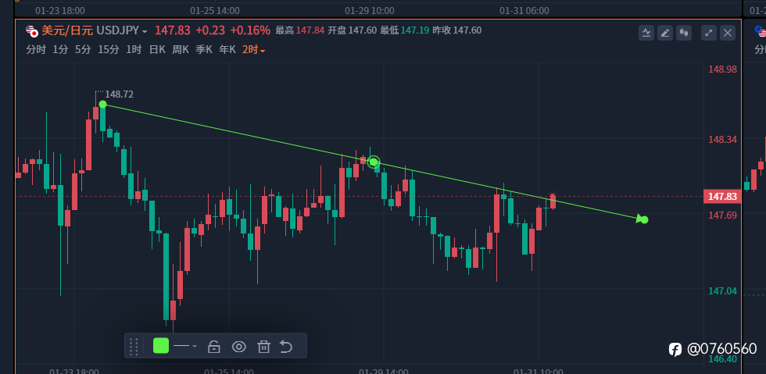Click the drag handle of drawing toolbar

pos(134,346)
